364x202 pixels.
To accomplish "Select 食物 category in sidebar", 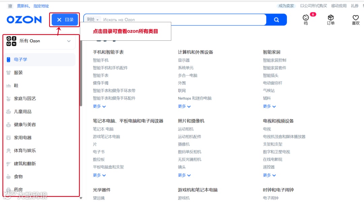I will pyautogui.click(x=40, y=176).
